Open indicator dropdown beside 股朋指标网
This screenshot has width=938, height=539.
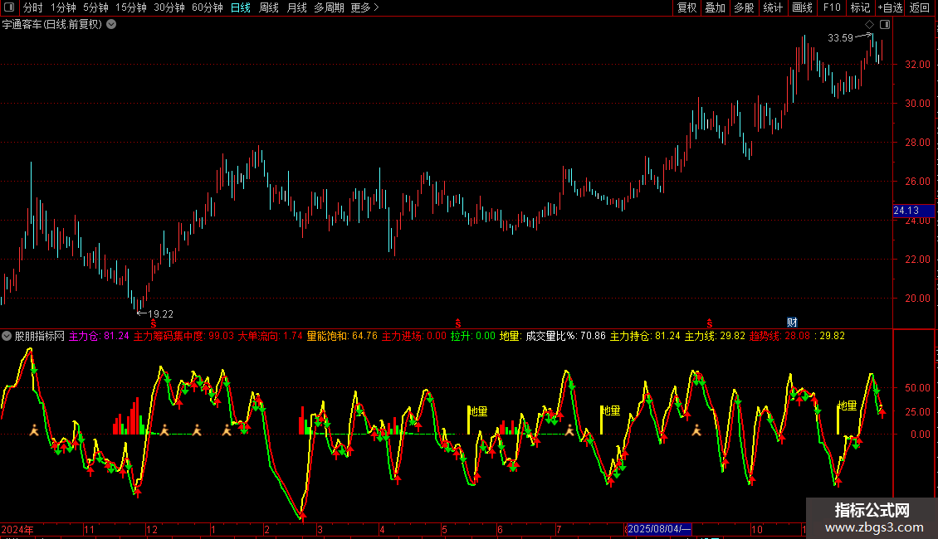click(x=7, y=336)
